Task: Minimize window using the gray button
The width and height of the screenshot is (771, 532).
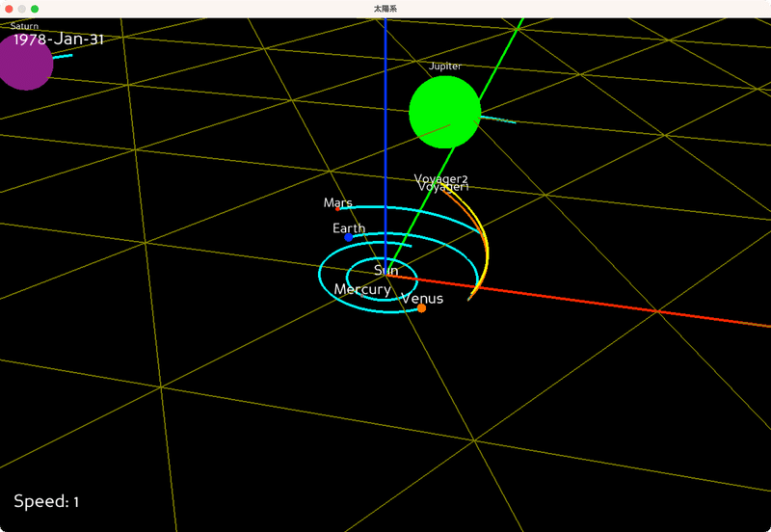Action: click(21, 9)
